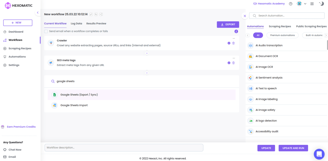Click the Workflow description input field

tap(124, 148)
